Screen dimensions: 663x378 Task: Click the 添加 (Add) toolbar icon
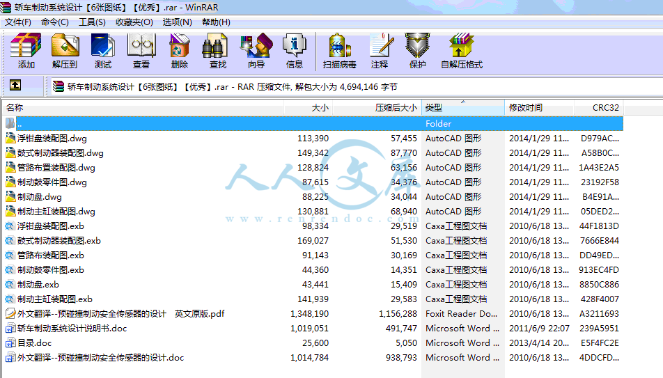[x=26, y=45]
